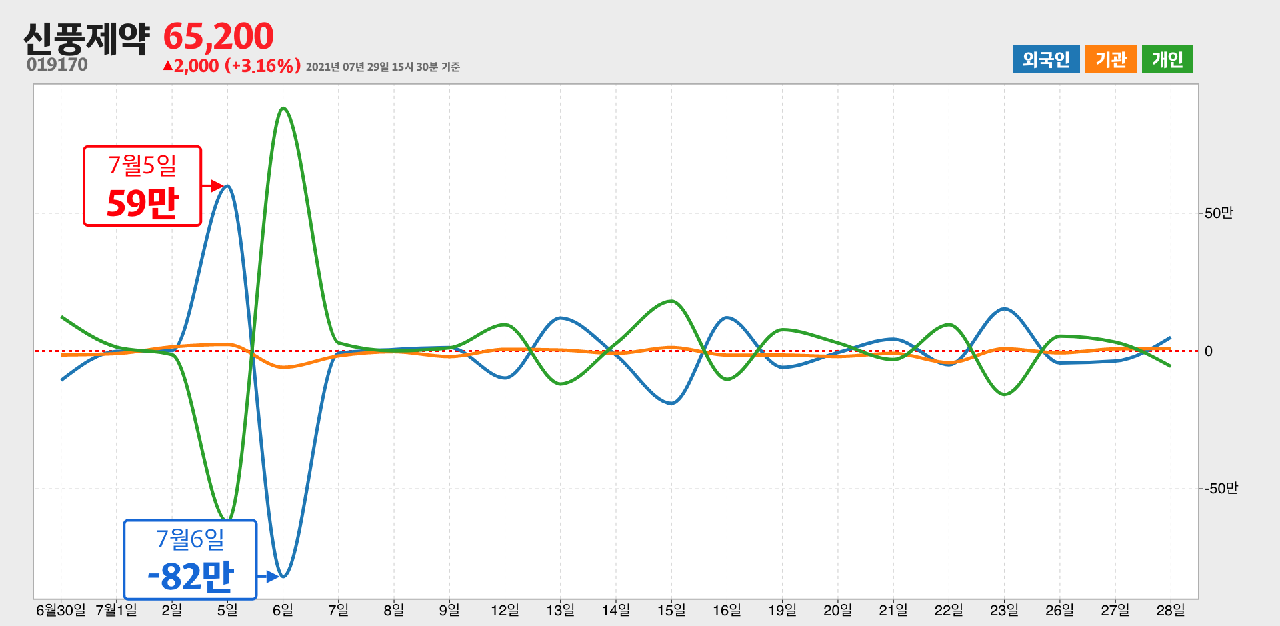This screenshot has width=1280, height=626.
Task: Click the price 65,200
Action: [x=219, y=36]
